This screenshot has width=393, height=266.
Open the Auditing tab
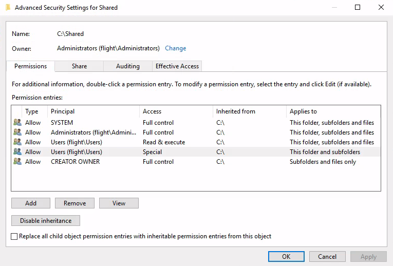128,66
